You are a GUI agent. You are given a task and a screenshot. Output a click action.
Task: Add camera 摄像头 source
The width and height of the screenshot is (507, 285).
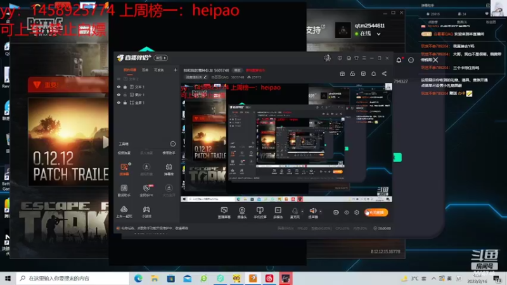click(x=242, y=213)
